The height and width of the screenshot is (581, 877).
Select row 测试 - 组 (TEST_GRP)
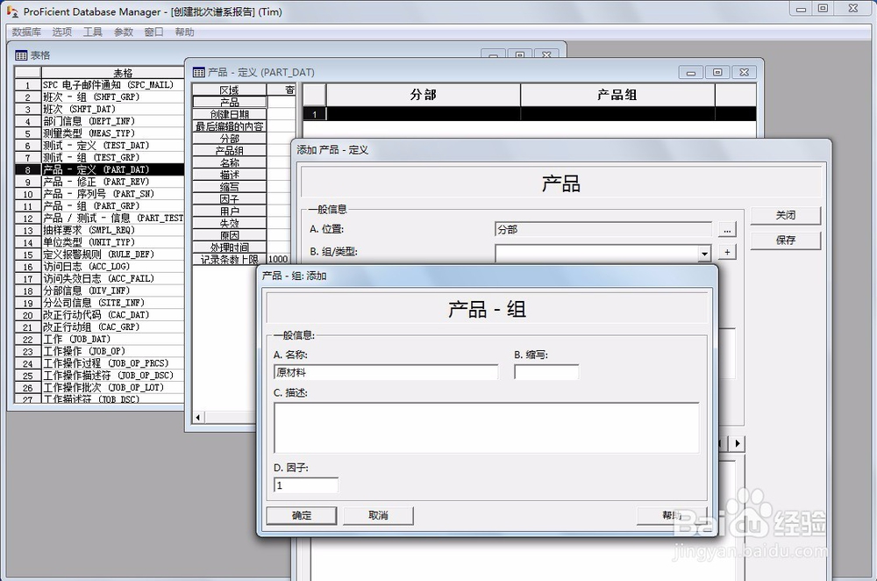pos(112,158)
